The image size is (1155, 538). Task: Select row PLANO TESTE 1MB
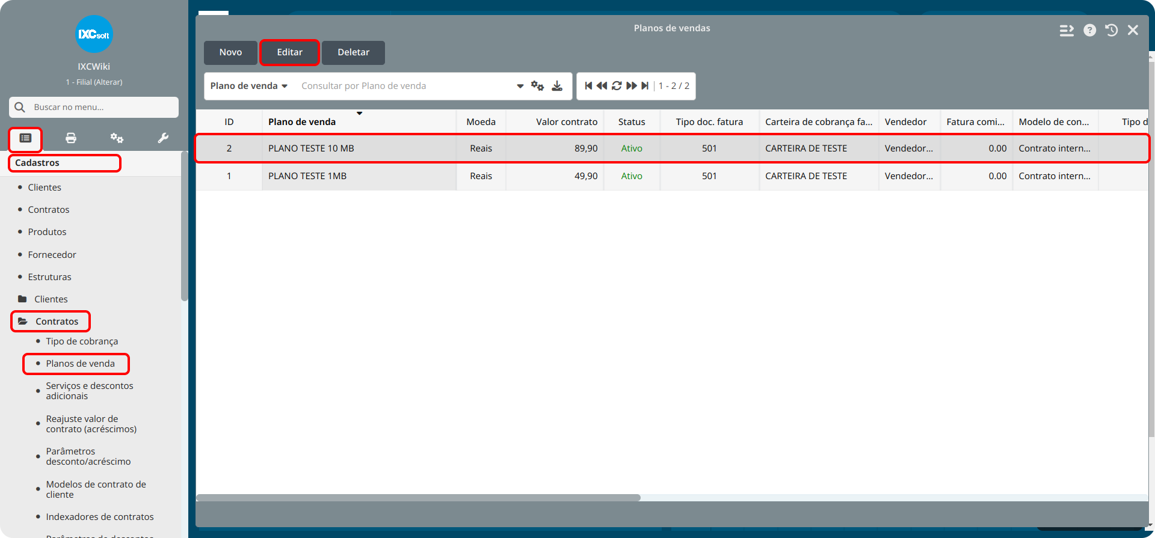[672, 176]
